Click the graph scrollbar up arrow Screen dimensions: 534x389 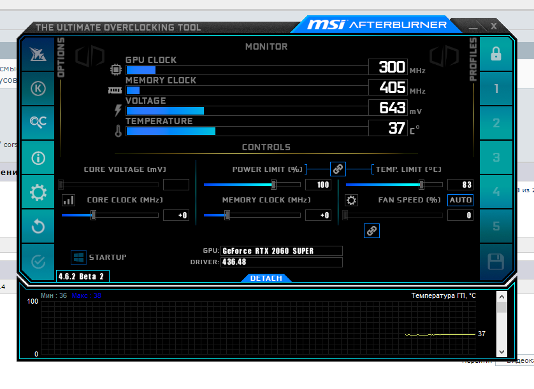[x=502, y=297]
